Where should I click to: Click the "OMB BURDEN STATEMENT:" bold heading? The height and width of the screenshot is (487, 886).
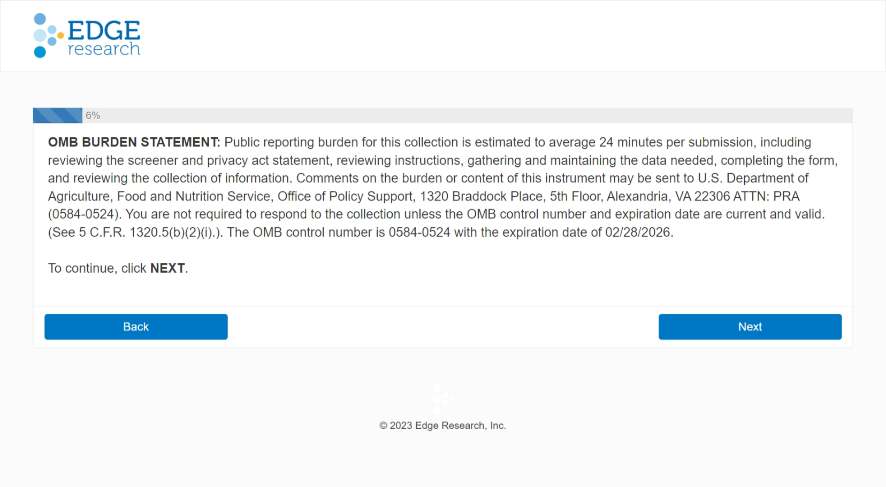pos(134,142)
